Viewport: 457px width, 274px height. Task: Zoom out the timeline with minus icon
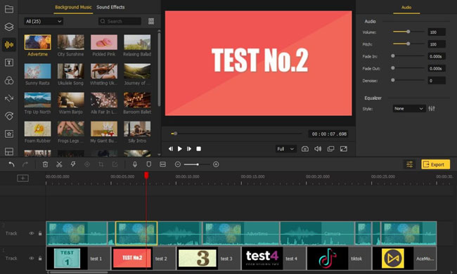[x=177, y=164]
